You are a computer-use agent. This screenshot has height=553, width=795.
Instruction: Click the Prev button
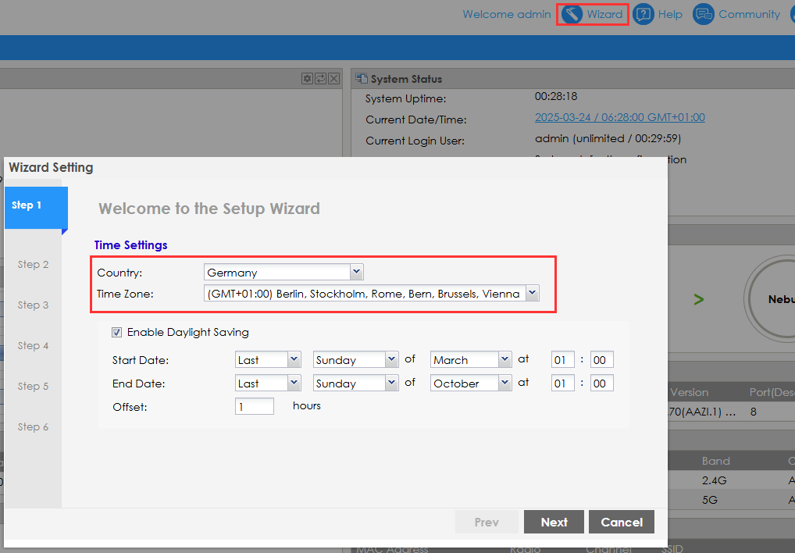[487, 522]
